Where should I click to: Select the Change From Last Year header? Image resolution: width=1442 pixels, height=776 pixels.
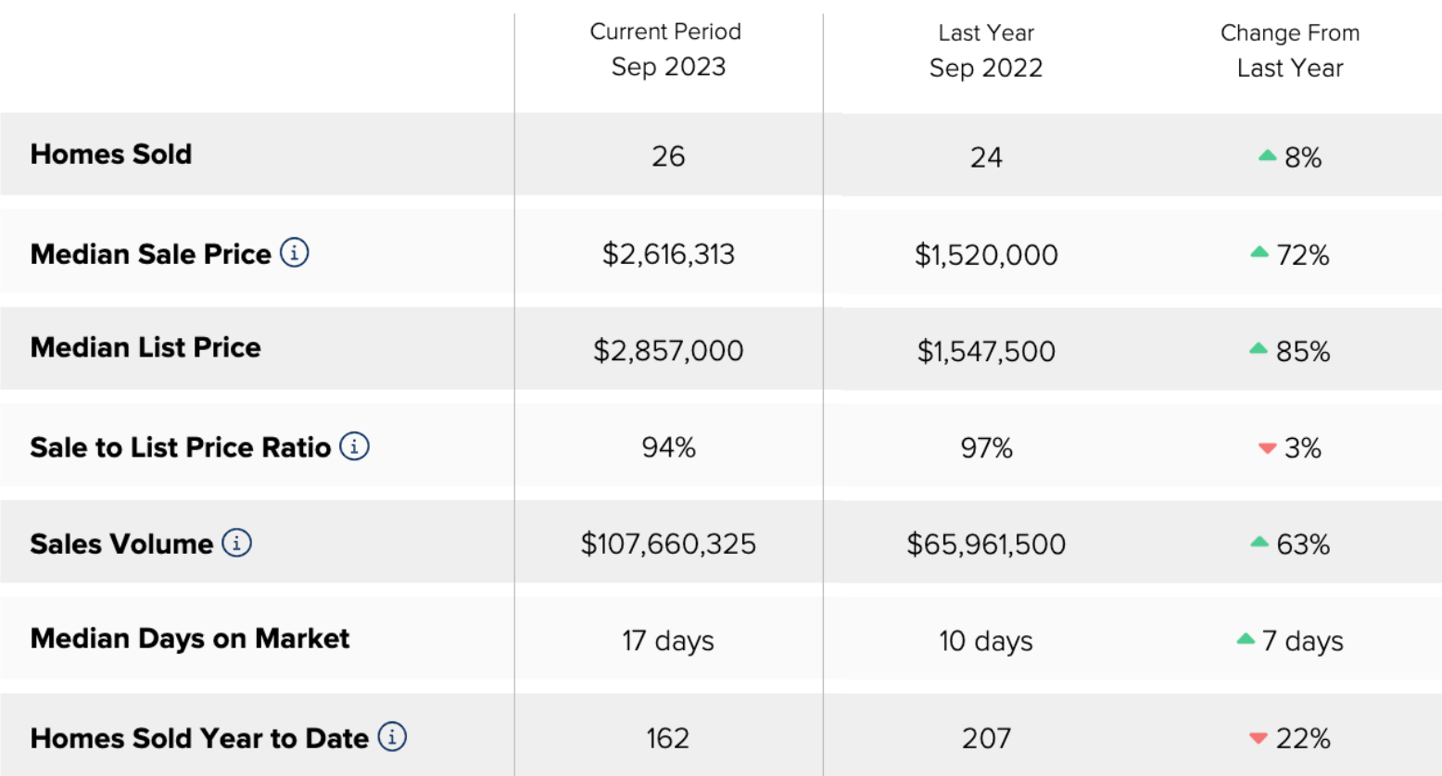coord(1290,50)
